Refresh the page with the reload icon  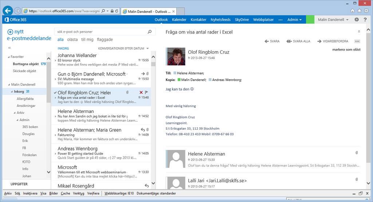coord(117,11)
